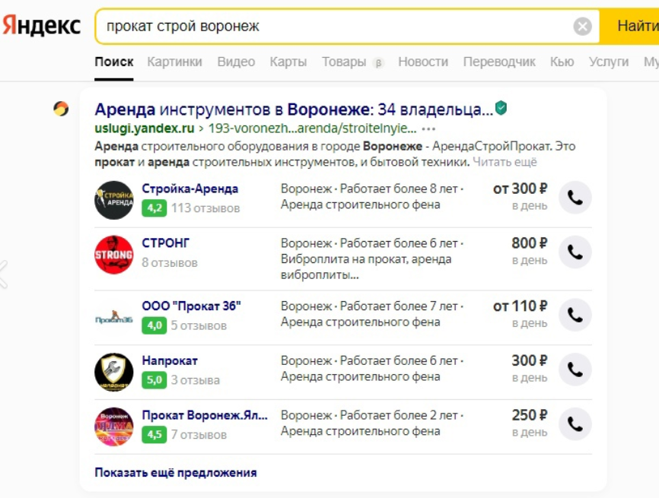Call Стройка-Аренда via phone icon
The height and width of the screenshot is (498, 659).
pyautogui.click(x=575, y=198)
